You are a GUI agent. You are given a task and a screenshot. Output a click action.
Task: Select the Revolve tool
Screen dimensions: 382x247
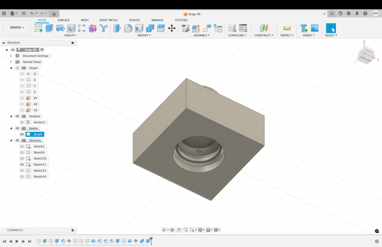pyautogui.click(x=60, y=28)
